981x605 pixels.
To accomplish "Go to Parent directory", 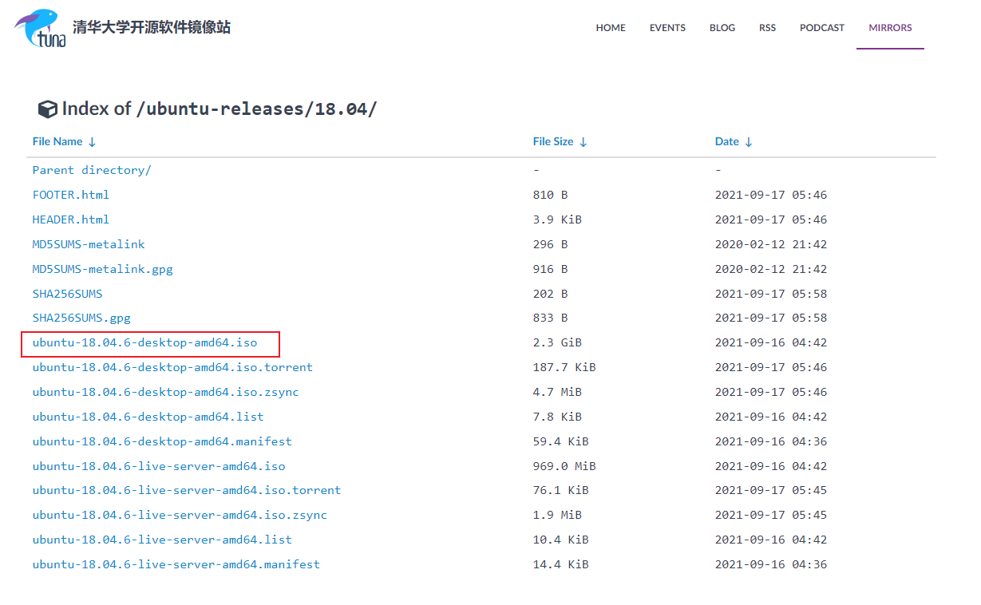I will (x=92, y=170).
